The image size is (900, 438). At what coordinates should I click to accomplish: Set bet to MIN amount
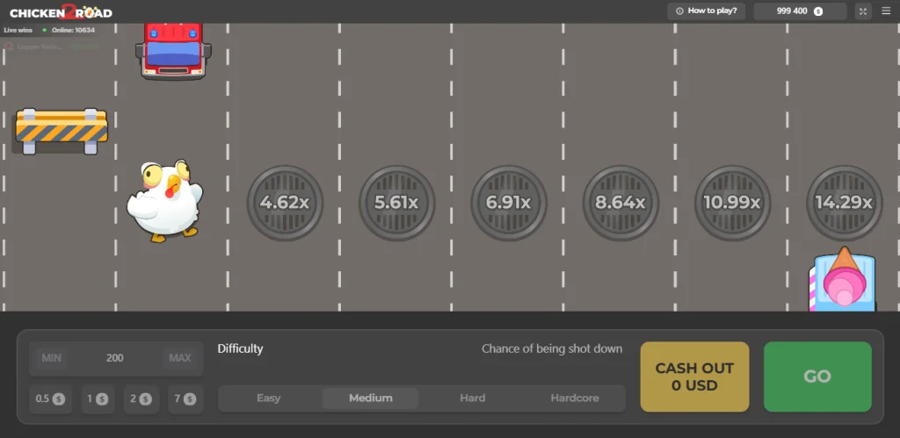[x=52, y=358]
